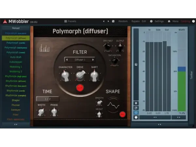Click the Shift knob

94,76
